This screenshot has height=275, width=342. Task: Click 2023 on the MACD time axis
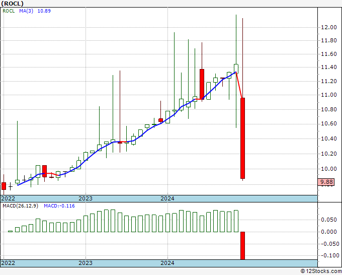point(85,263)
